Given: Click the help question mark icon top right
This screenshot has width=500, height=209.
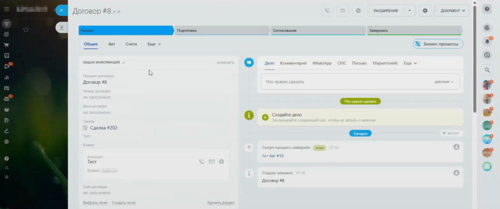Looking at the screenshot, I should (486, 9).
